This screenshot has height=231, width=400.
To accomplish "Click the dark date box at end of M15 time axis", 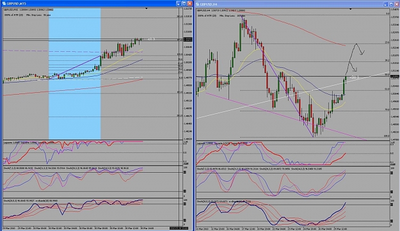I will pyautogui.click(x=179, y=228).
